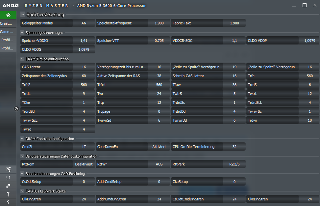Click RttWr value AUS
320x206 pixels.
159,164
